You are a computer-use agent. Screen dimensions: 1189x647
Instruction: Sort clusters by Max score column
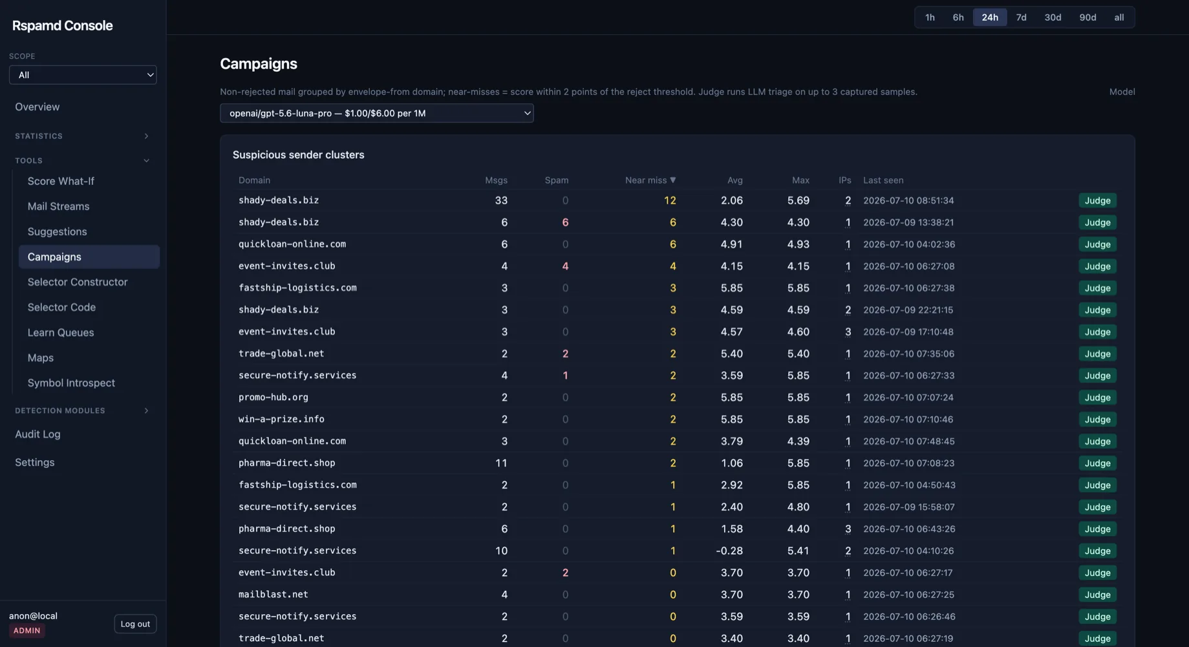click(800, 180)
